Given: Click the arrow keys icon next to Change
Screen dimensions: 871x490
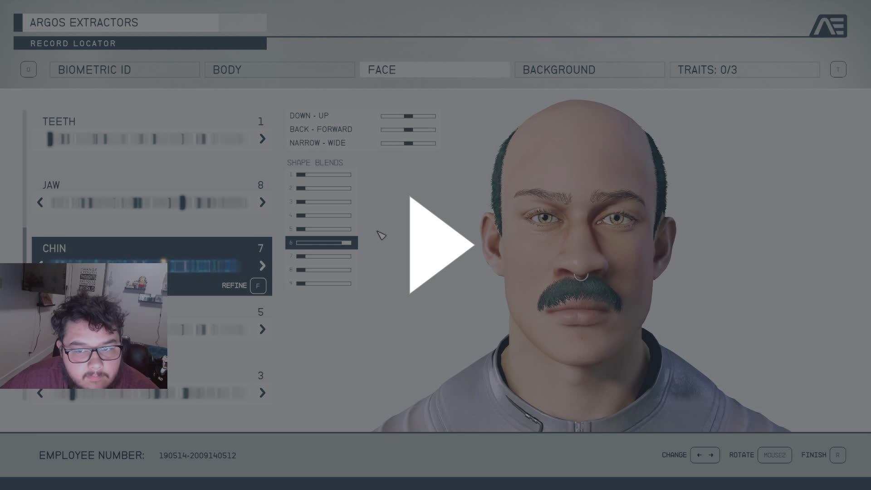Looking at the screenshot, I should pyautogui.click(x=705, y=455).
